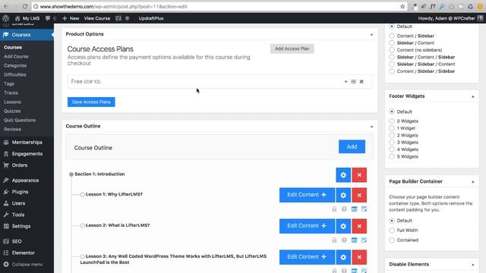Click the Add Access Plan button
This screenshot has width=486, height=273.
(292, 49)
